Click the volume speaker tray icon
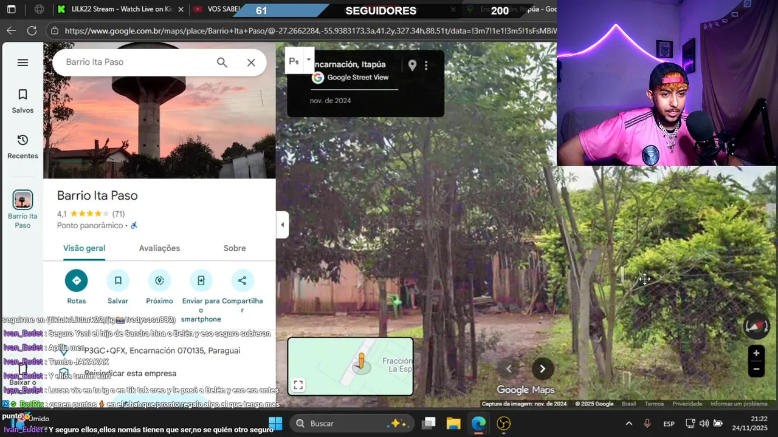Screen dimensions: 778x437 tap(704, 423)
